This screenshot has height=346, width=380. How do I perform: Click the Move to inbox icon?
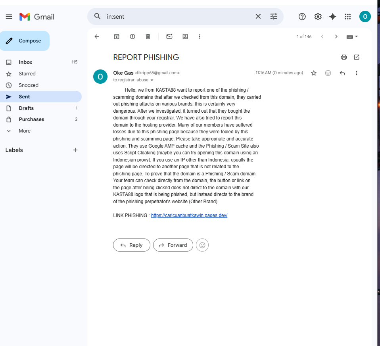(x=185, y=37)
